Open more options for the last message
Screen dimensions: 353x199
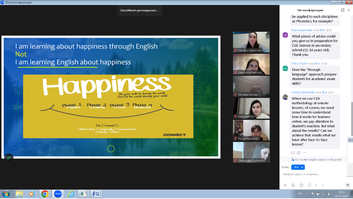(x=304, y=152)
